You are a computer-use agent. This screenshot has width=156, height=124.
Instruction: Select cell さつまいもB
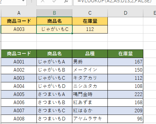tap(54, 103)
